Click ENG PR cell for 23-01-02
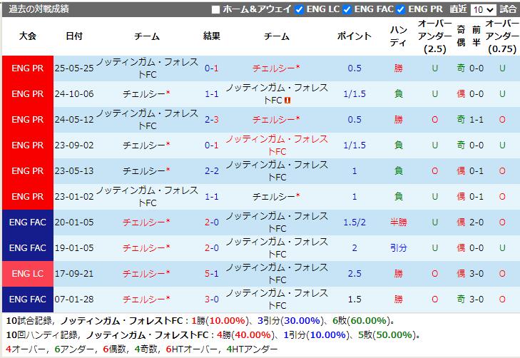The image size is (520, 358). click(28, 197)
